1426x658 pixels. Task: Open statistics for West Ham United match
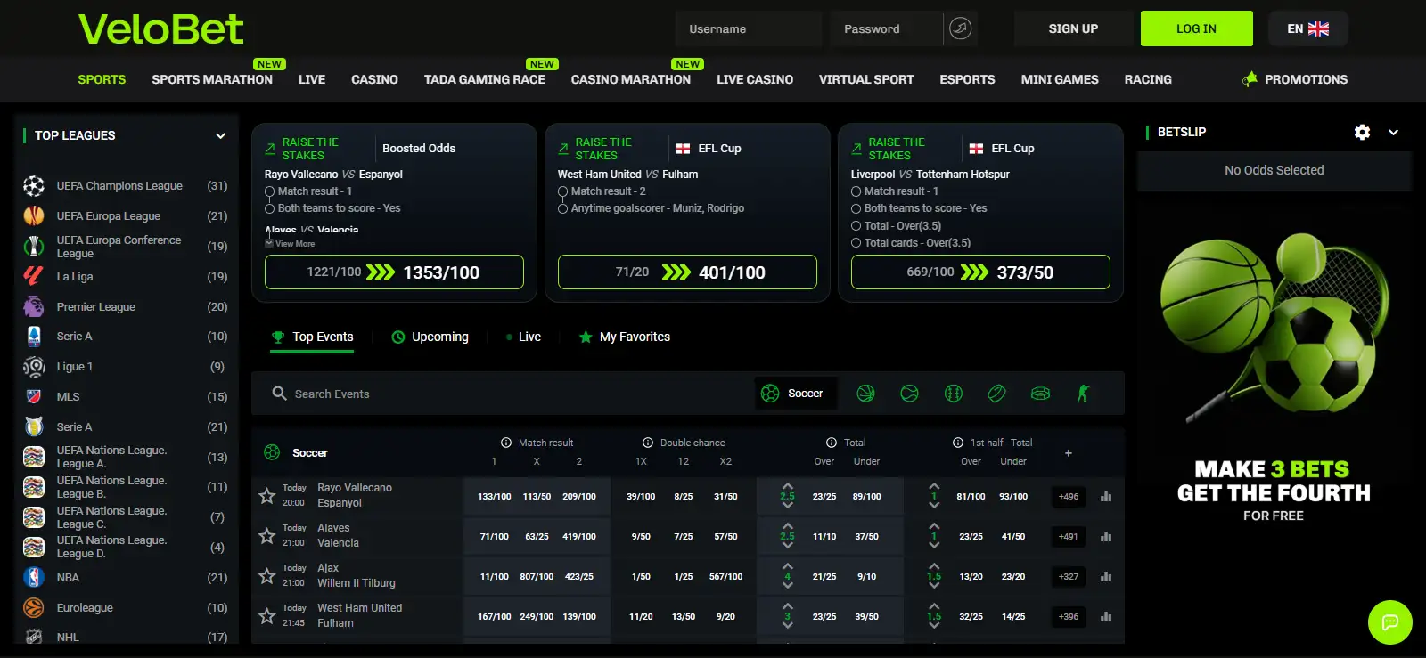1106,616
